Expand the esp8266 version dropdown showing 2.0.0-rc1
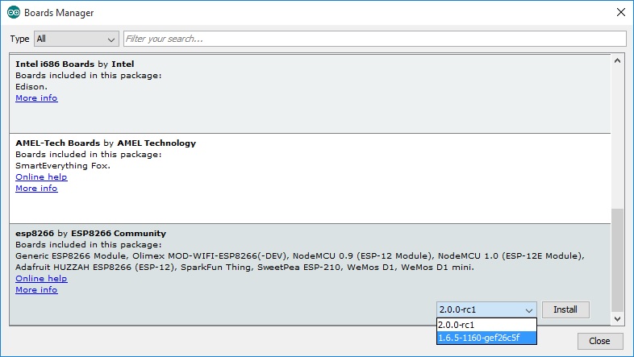This screenshot has width=634, height=357. (486, 309)
